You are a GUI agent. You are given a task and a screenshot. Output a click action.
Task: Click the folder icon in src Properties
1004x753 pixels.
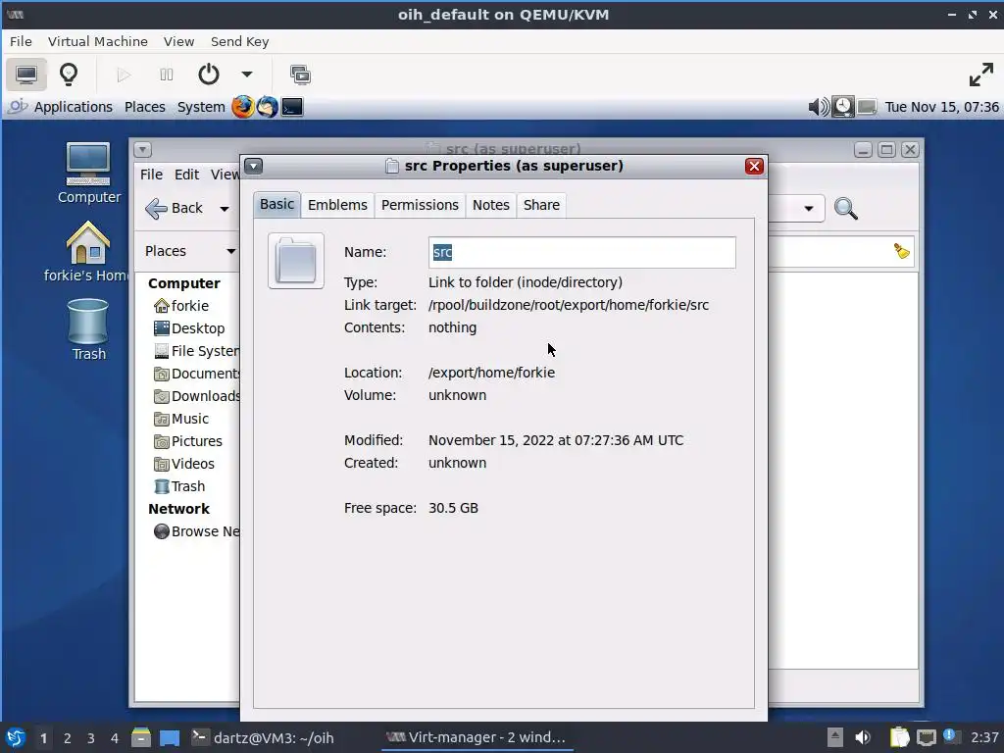pos(296,261)
